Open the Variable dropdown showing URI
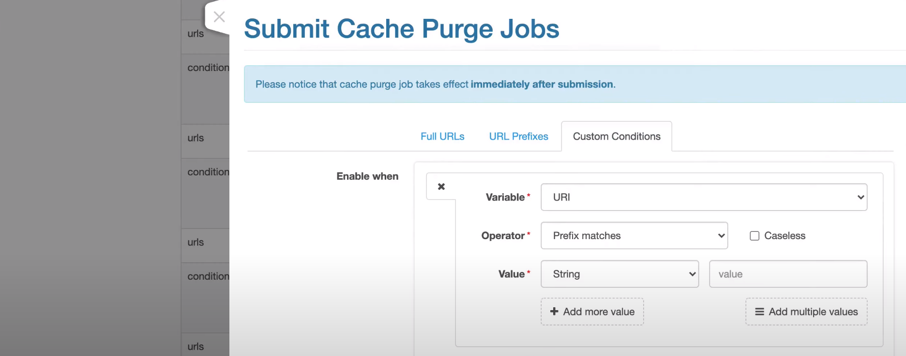 (x=703, y=197)
